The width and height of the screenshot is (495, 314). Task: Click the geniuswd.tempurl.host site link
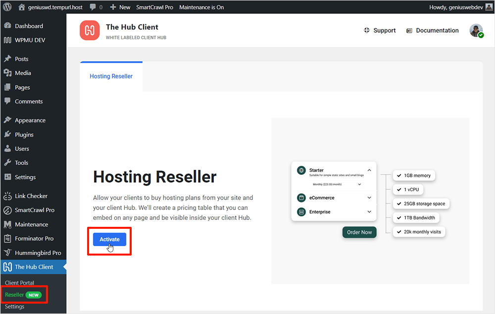click(55, 7)
